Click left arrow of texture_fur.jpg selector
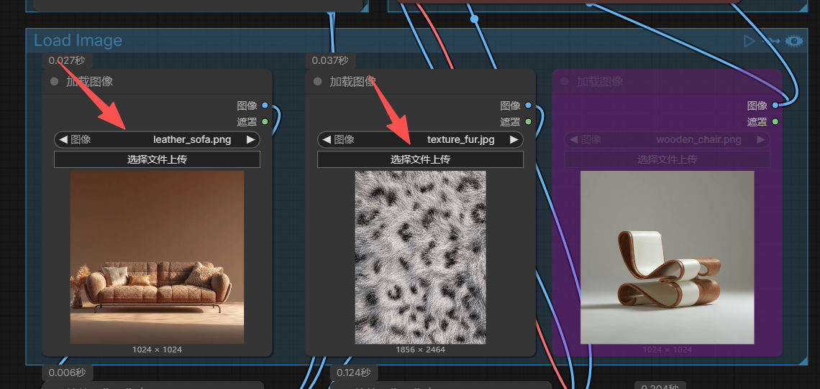Image resolution: width=820 pixels, height=389 pixels. pyautogui.click(x=327, y=139)
